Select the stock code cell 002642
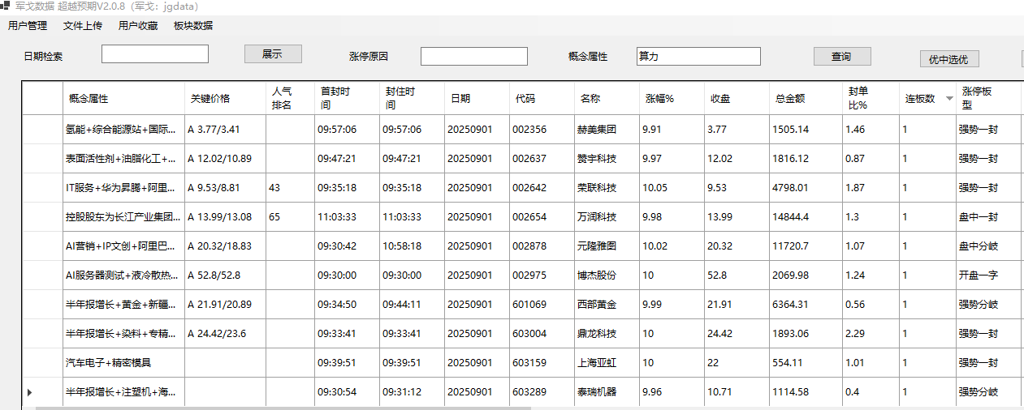The width and height of the screenshot is (1024, 410). (541, 187)
